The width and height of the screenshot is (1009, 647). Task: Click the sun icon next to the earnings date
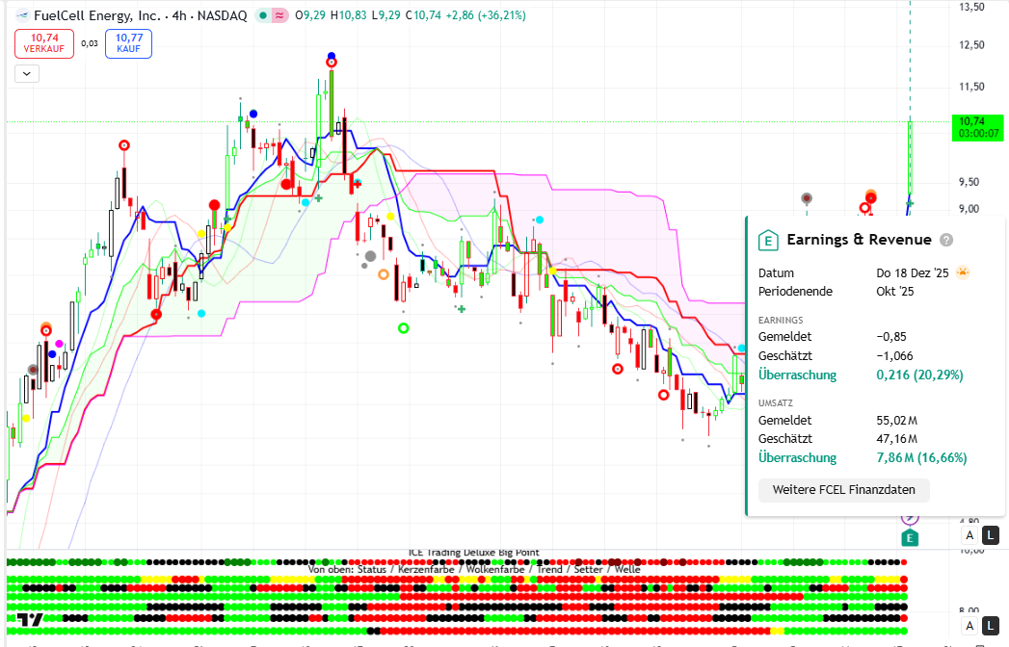[x=963, y=272]
